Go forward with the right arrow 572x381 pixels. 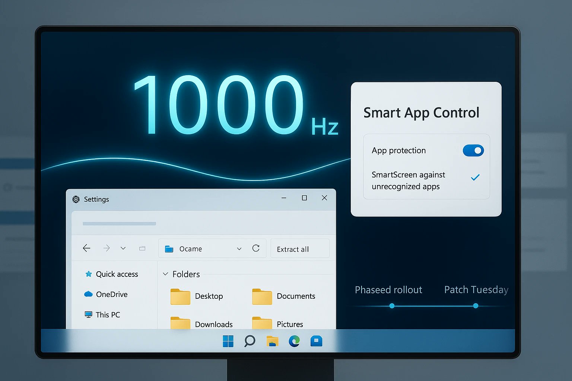(107, 248)
